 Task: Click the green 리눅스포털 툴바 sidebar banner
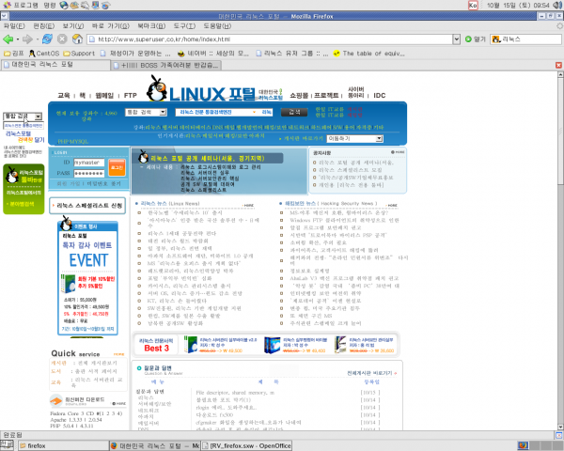23,189
